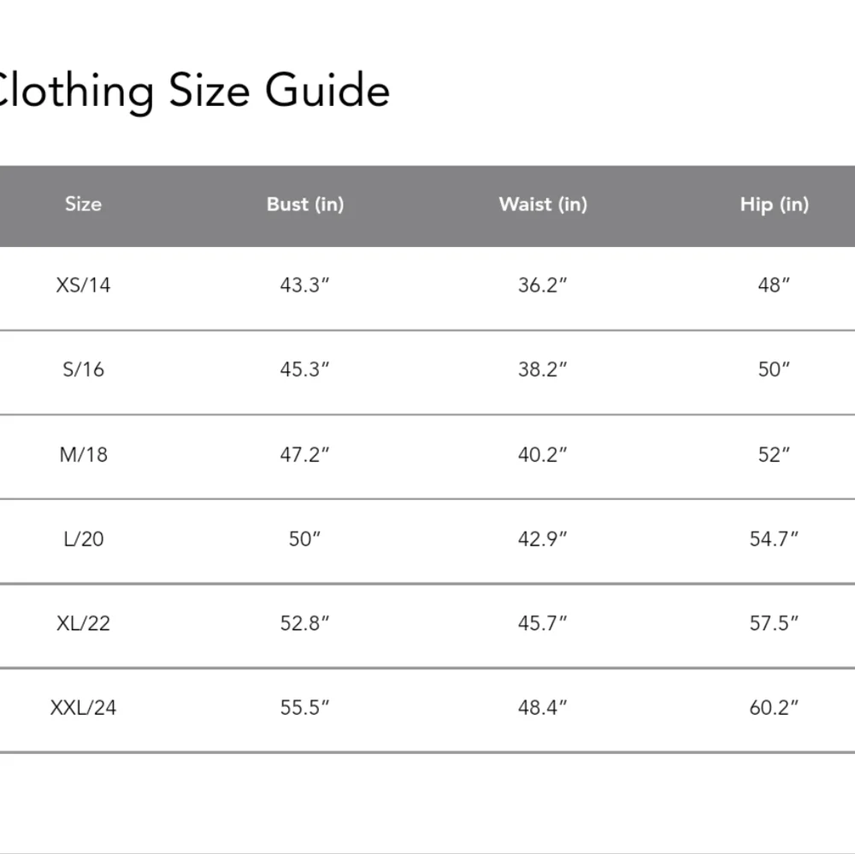Click the XL/22 size row label
This screenshot has height=854, width=855.
point(83,623)
